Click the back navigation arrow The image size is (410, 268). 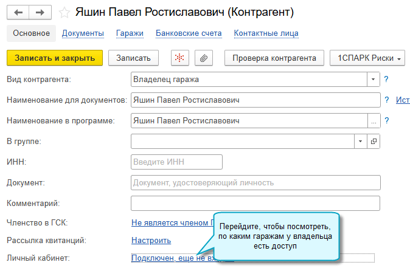[18, 12]
